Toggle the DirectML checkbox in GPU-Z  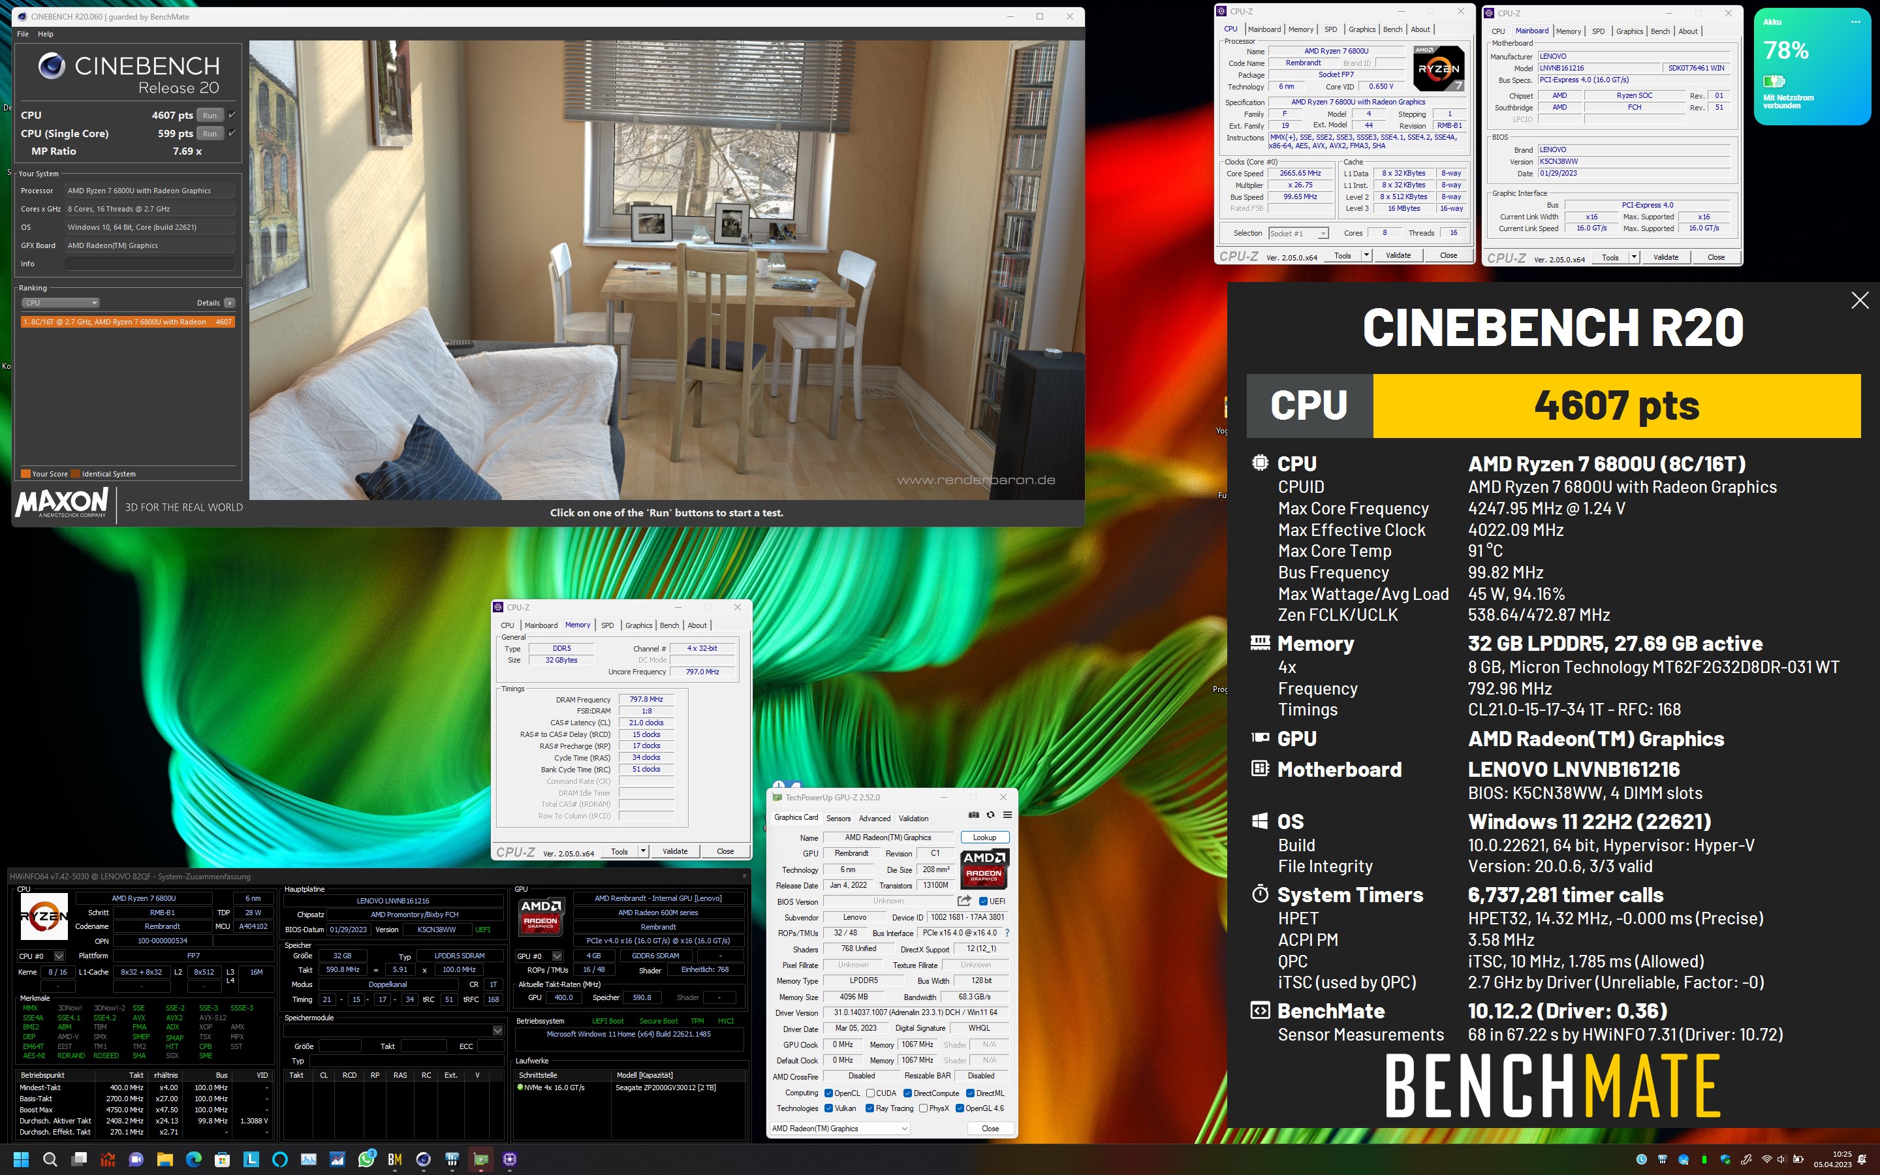tap(970, 1093)
